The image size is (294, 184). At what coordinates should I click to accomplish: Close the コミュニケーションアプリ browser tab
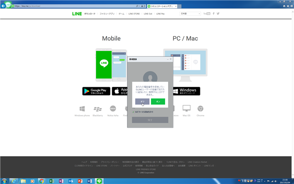(x=176, y=6)
